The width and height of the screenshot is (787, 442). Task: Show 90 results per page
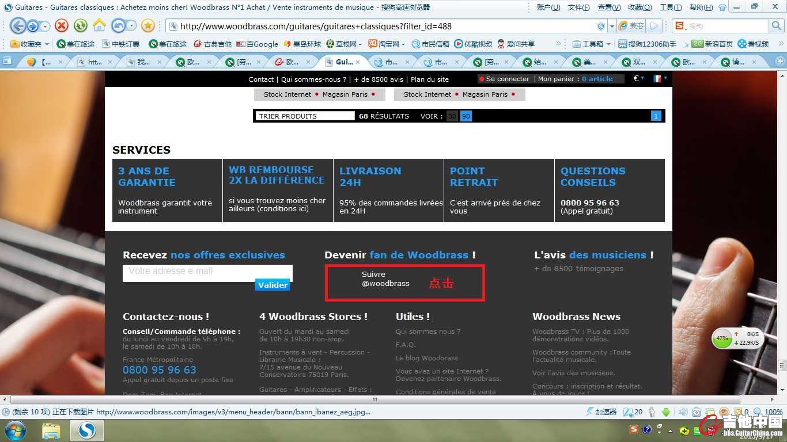tap(466, 116)
